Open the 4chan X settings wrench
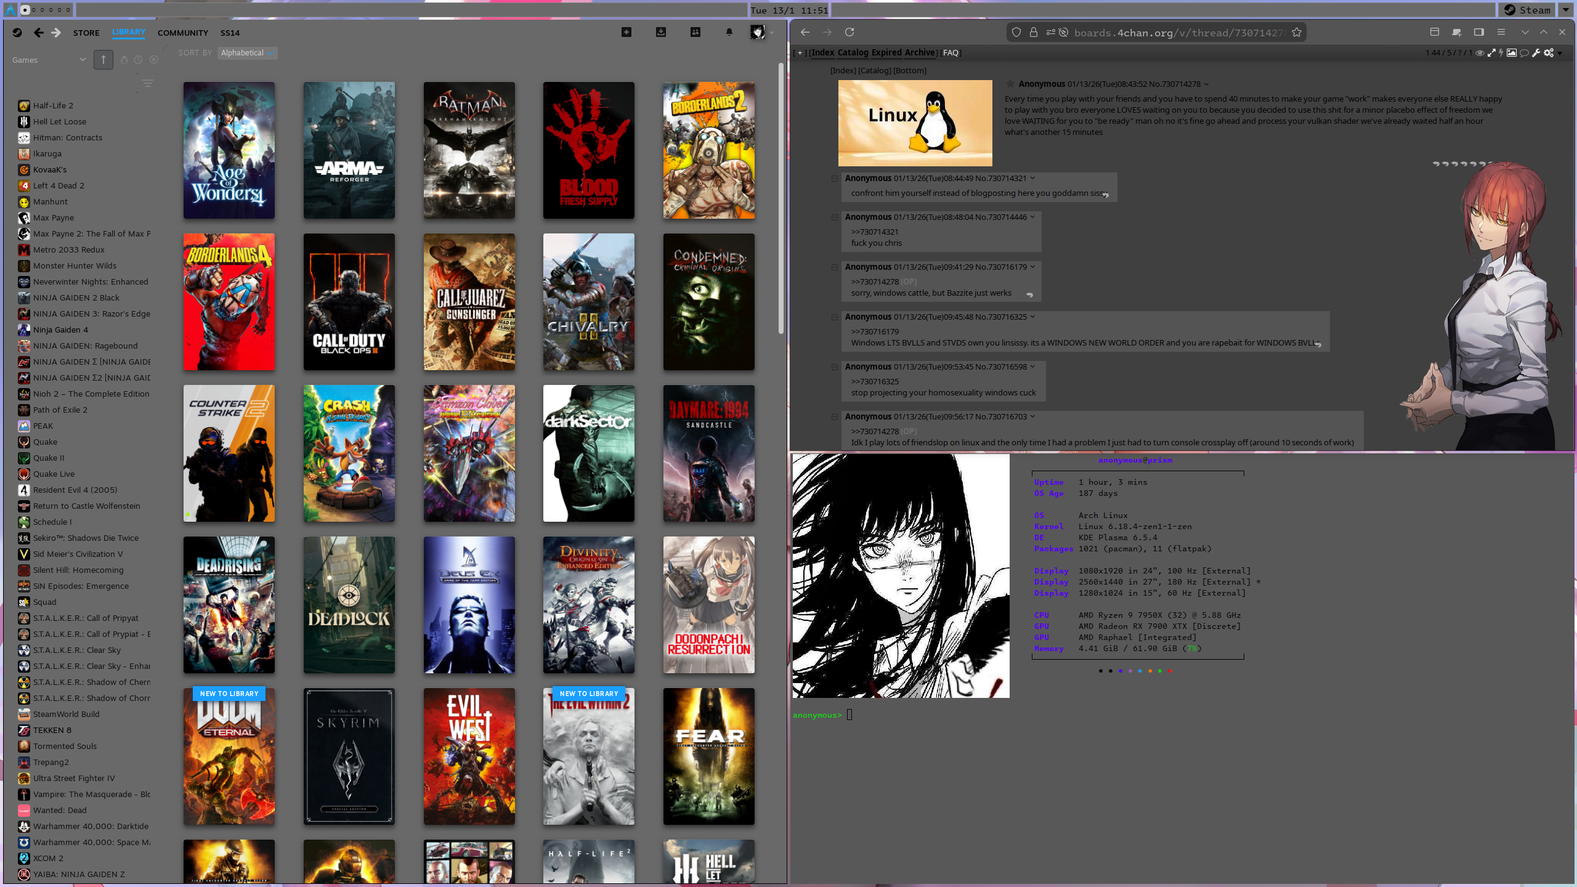The width and height of the screenshot is (1577, 887). 1536,53
